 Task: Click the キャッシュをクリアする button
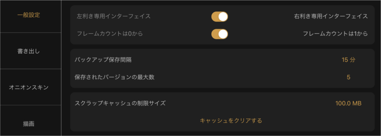pyautogui.click(x=231, y=121)
